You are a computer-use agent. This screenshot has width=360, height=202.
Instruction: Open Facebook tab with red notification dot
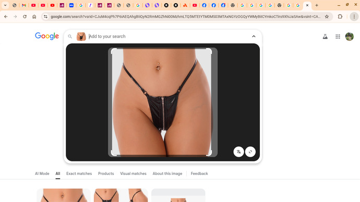tap(223, 5)
